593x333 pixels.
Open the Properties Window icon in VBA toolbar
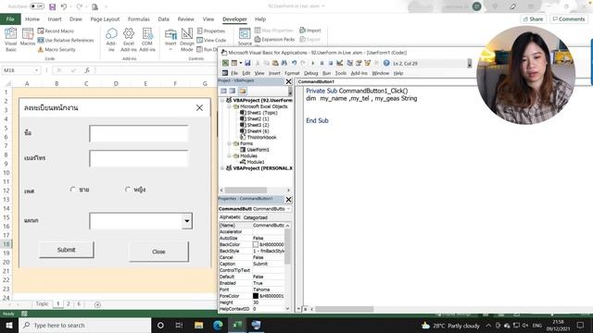tap(359, 63)
